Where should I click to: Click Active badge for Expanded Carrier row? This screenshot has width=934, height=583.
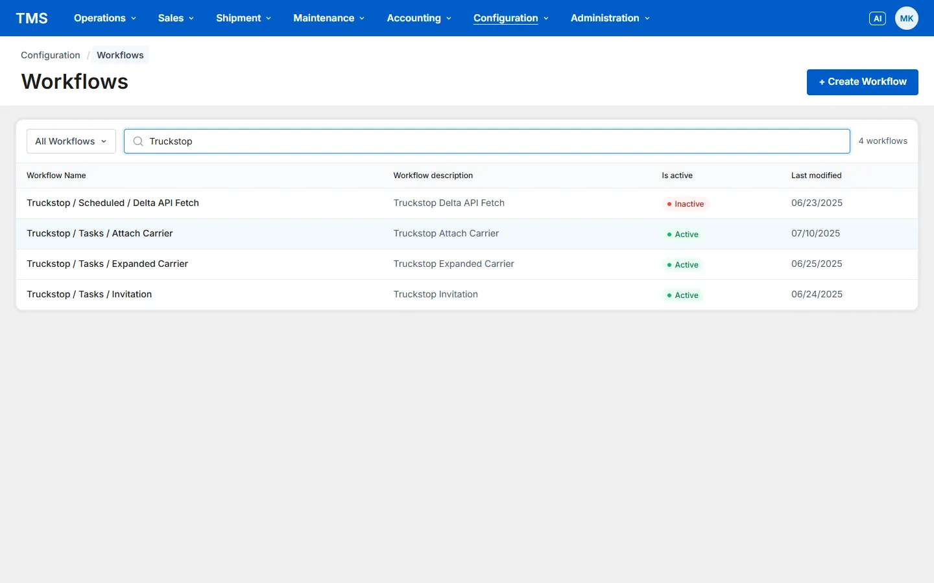[x=683, y=265]
